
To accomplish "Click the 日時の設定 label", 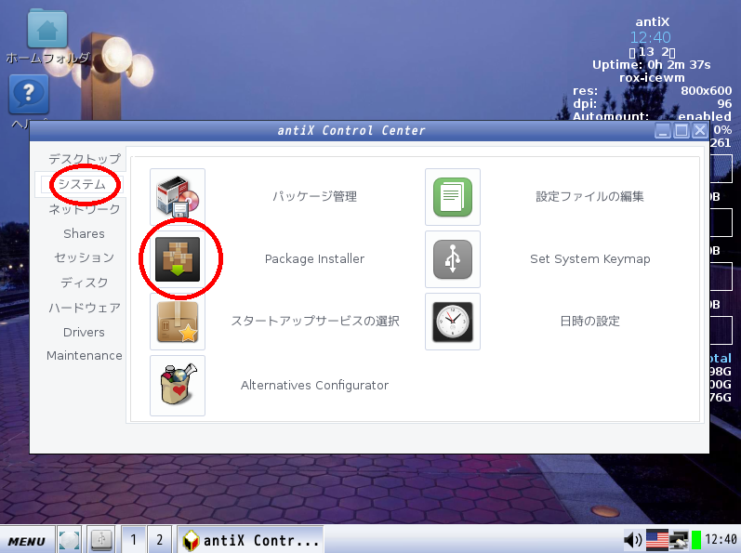I will click(589, 322).
